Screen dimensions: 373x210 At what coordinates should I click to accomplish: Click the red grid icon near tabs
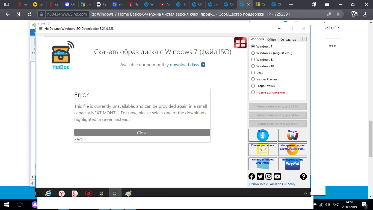click(x=241, y=43)
